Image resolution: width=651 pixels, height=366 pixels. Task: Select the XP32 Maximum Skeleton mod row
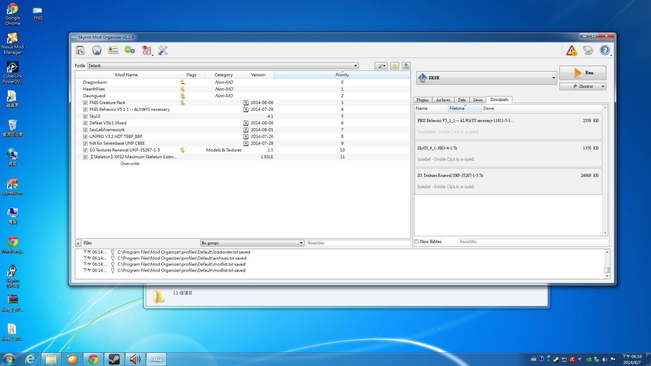[243, 157]
